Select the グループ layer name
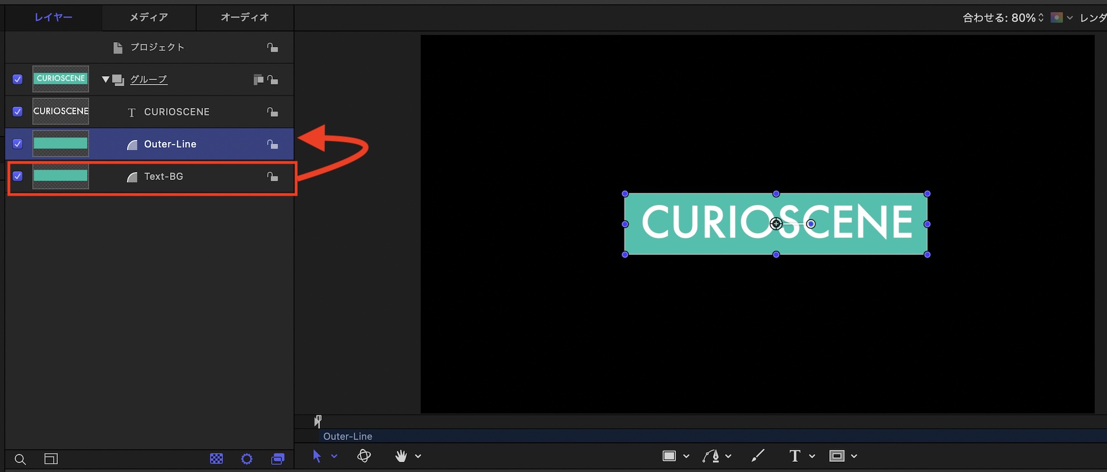 pos(148,80)
